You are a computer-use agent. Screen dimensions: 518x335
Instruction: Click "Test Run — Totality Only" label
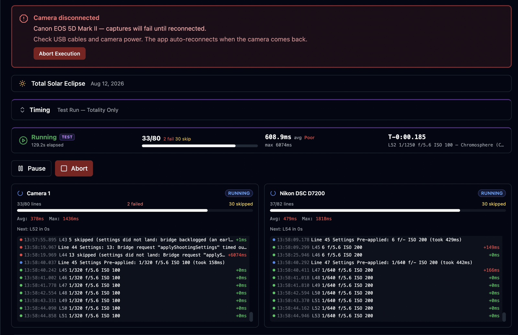[x=88, y=110]
